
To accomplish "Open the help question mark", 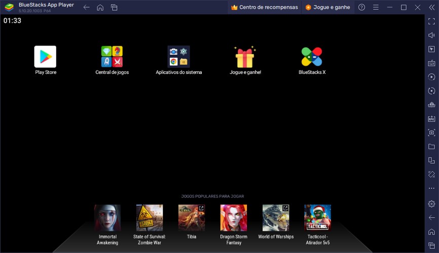I will pyautogui.click(x=362, y=7).
